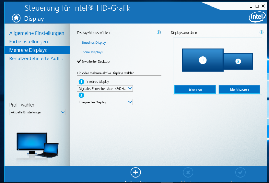This screenshot has width=269, height=183.
Task: Click the plus icon to save profile
Action: tap(136, 172)
